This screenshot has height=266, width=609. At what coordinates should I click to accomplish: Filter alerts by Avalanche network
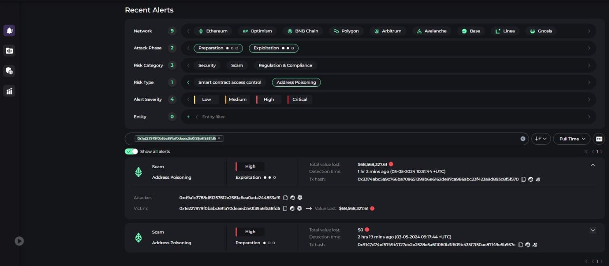point(432,31)
